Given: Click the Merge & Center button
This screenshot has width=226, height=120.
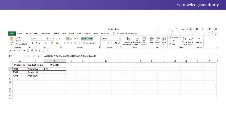Looking at the screenshot, I should (90, 43).
